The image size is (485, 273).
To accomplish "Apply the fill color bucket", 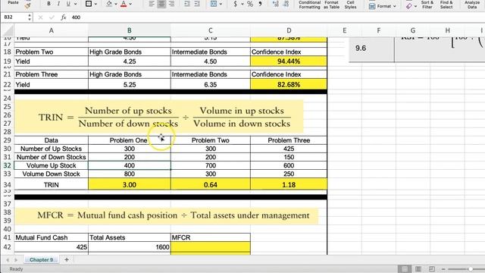I will coord(109,4).
